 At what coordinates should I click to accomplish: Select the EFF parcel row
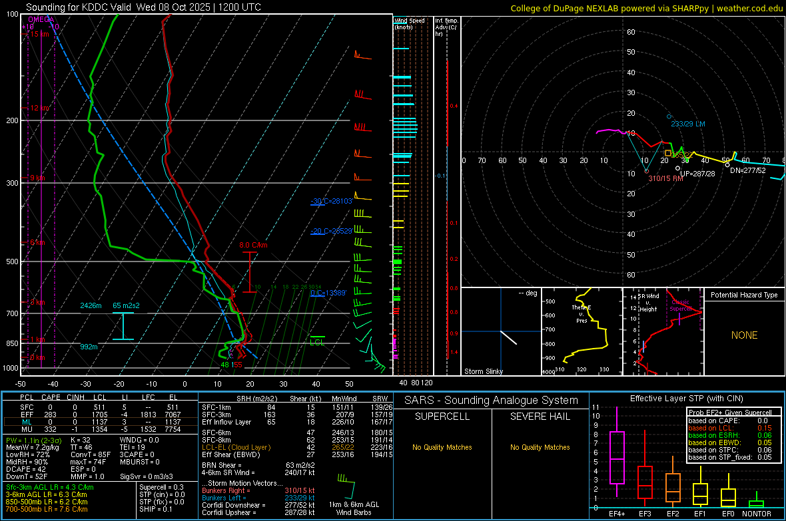coord(100,415)
